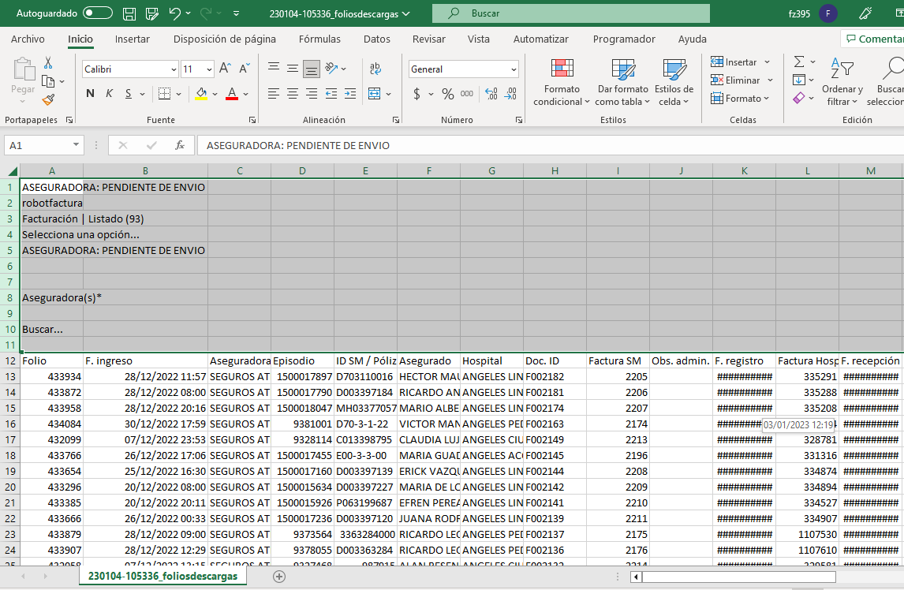The image size is (904, 590).
Task: Toggle bold formatting (N)
Action: pos(90,94)
